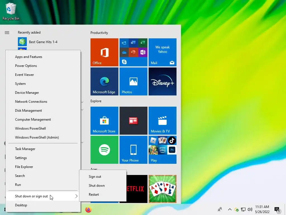
Task: Select Power Options
Action: point(43,66)
